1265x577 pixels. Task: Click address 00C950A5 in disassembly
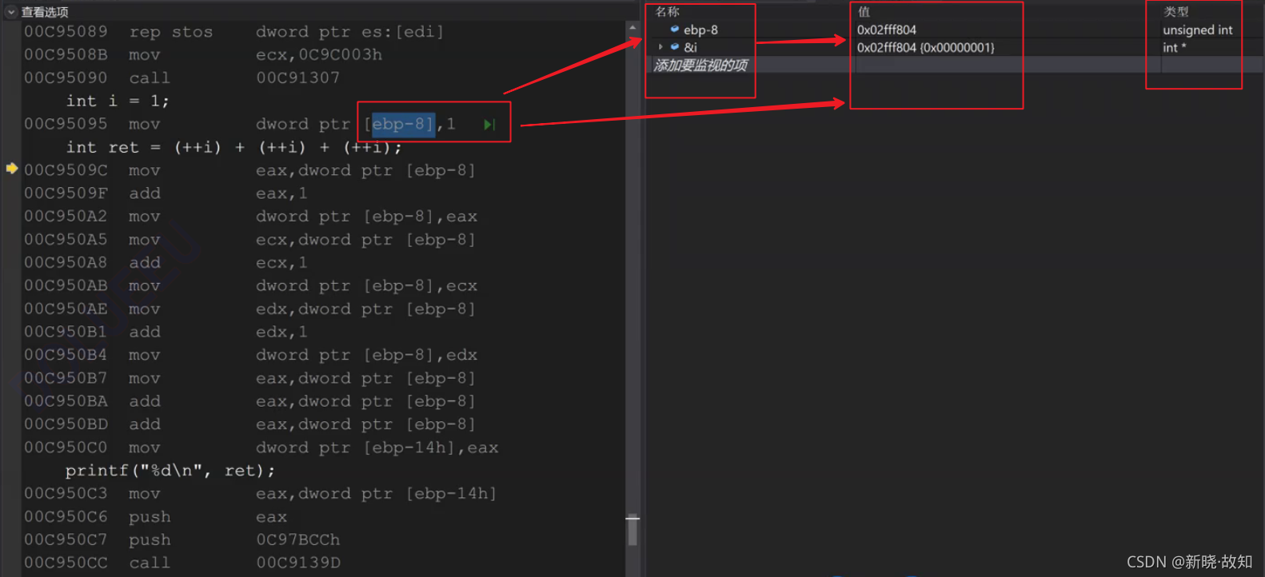[x=66, y=240]
